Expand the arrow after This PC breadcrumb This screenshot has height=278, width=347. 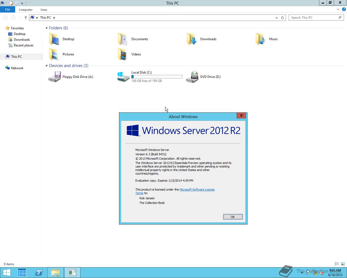54,18
